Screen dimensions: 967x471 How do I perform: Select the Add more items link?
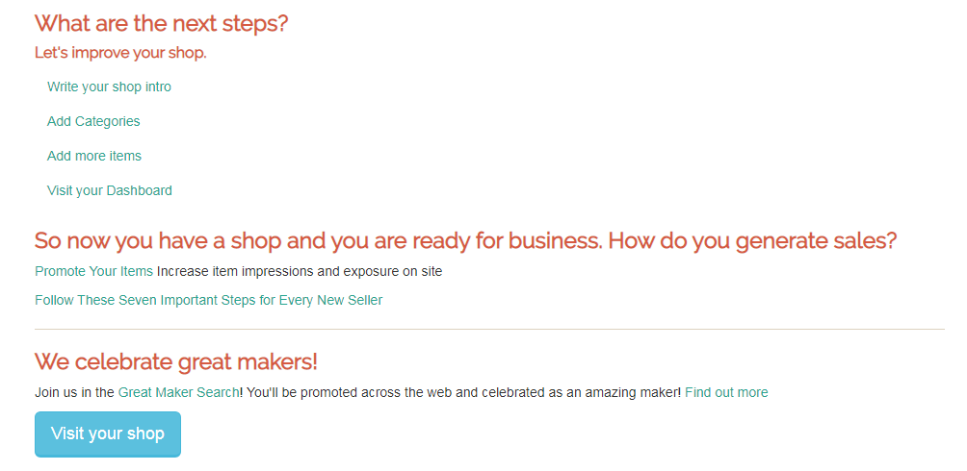coord(94,156)
